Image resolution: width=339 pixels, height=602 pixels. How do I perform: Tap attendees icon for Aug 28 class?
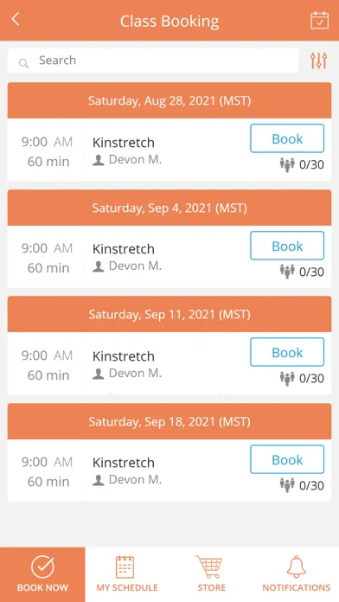(287, 164)
